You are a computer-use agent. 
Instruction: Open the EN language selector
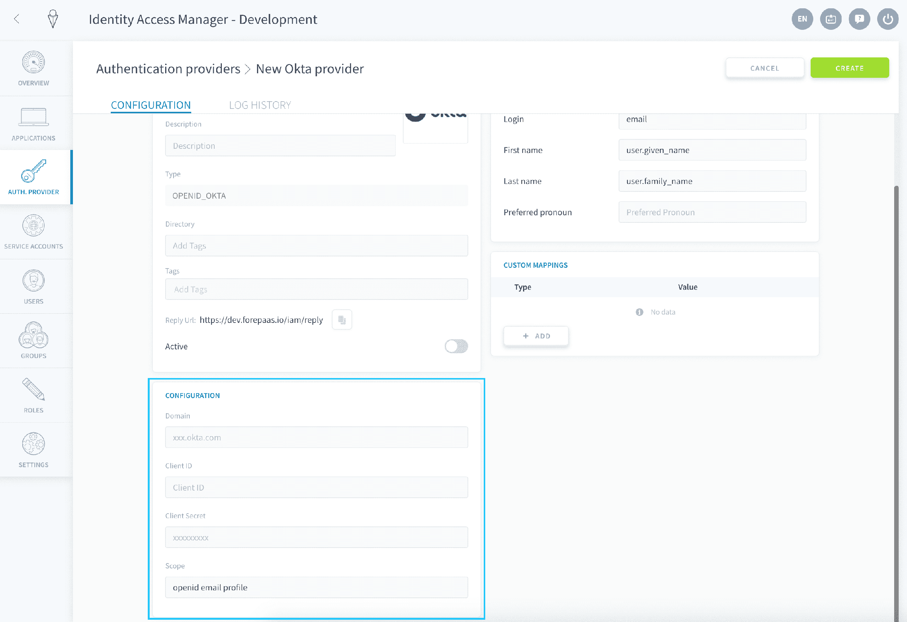(802, 19)
